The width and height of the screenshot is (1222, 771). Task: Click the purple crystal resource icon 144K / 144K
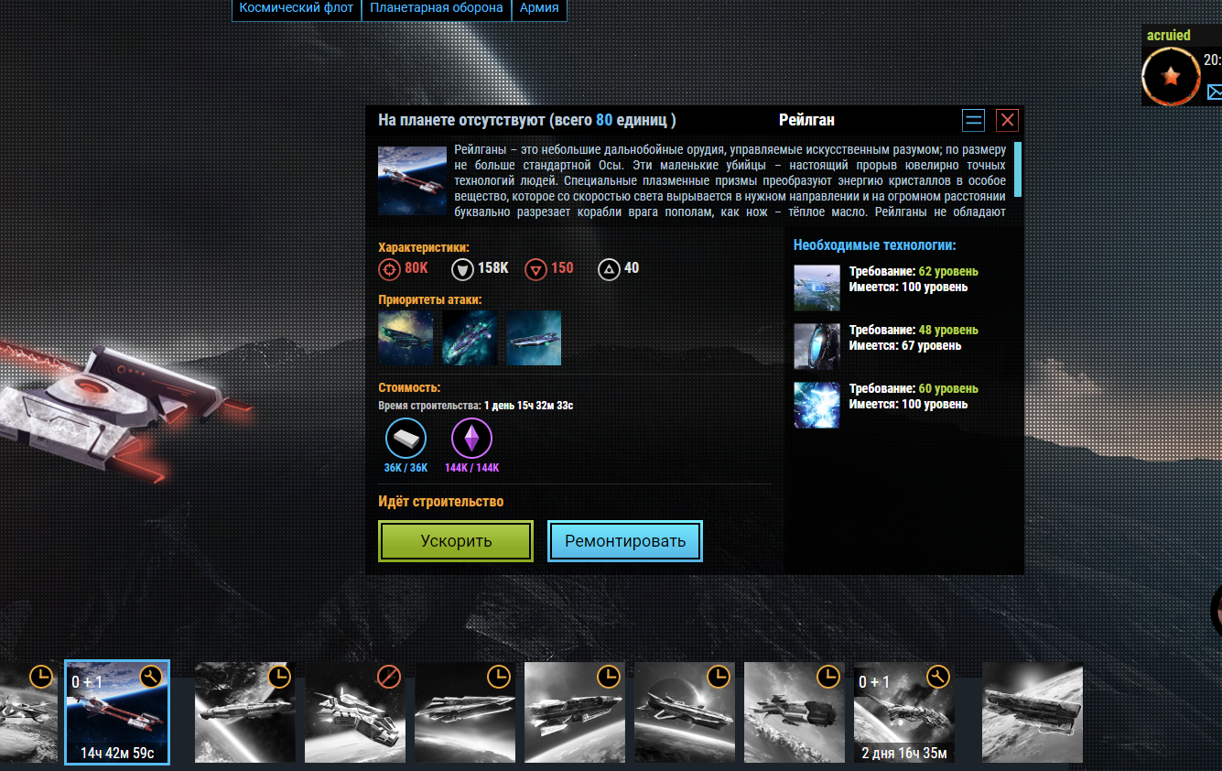471,439
